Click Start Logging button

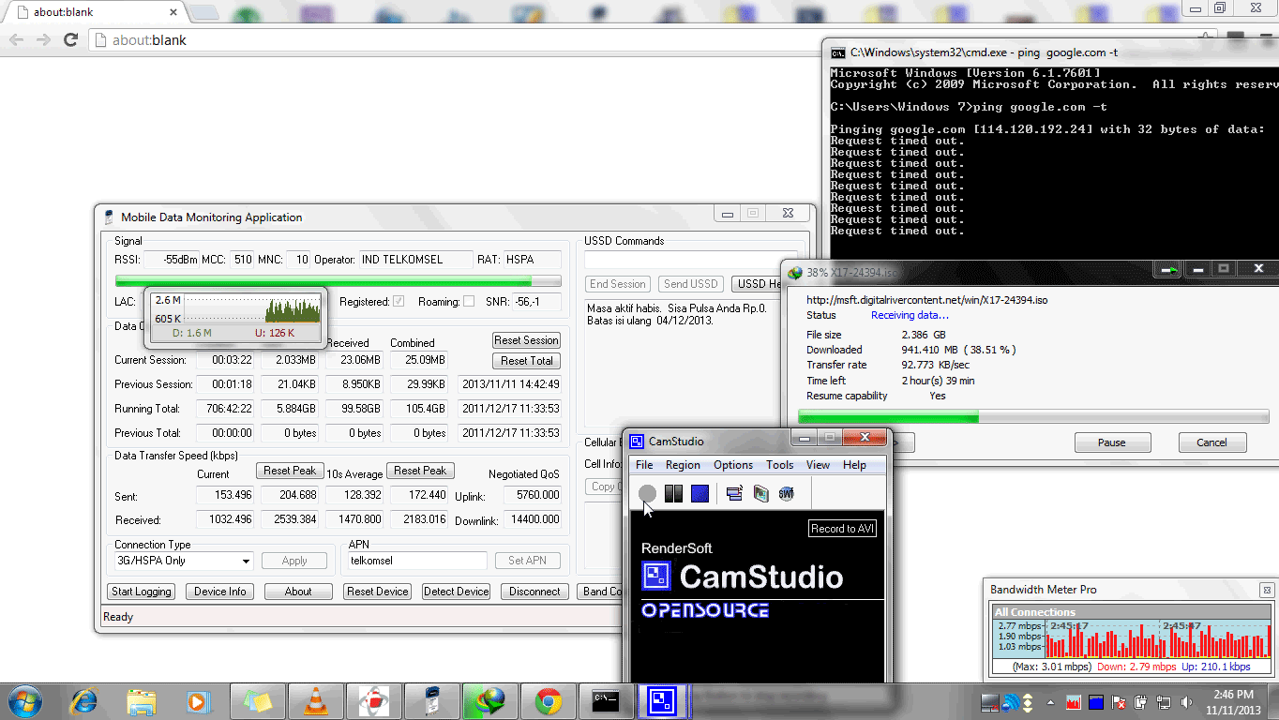click(142, 592)
